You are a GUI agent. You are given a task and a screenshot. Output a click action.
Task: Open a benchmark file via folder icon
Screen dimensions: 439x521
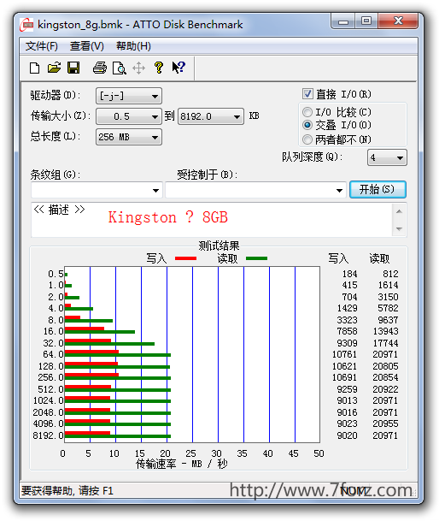[54, 68]
